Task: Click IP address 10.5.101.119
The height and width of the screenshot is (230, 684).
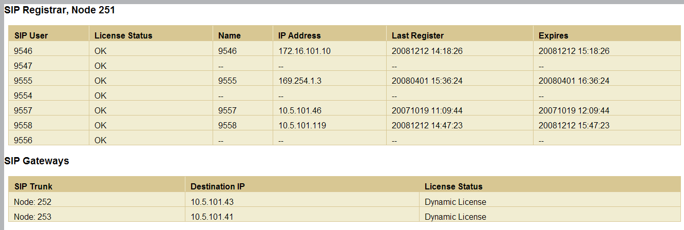Action: tap(302, 125)
